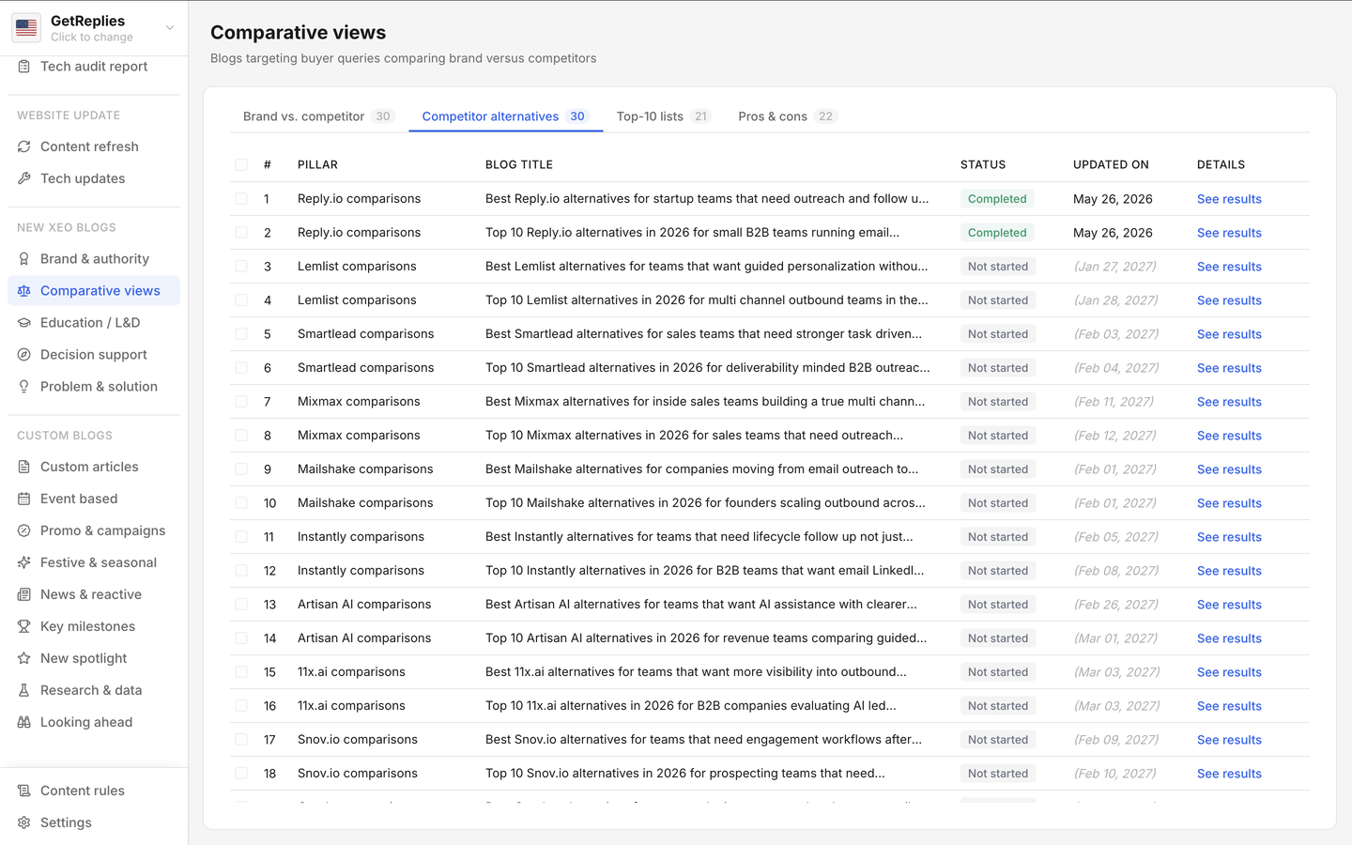Screen dimensions: 1352x845
Task: See results for row 18 Snov.io
Action: click(x=1229, y=774)
